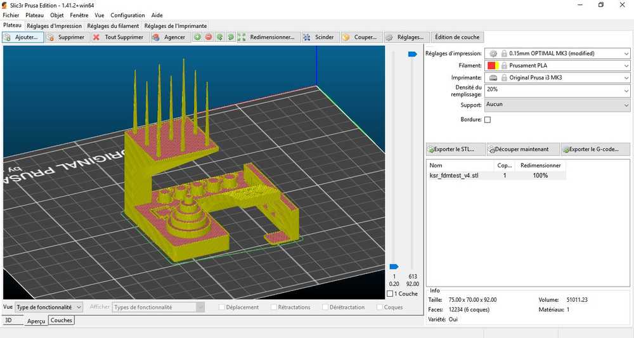Viewport: 634px width, 338px height.
Task: Open the Aide menu
Action: (157, 15)
